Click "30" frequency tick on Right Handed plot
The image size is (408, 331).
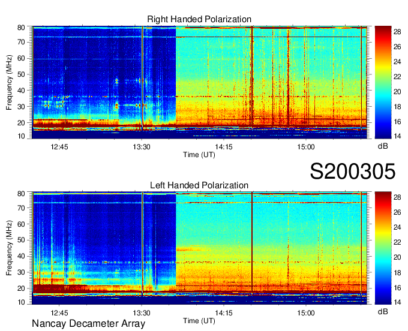coord(22,107)
